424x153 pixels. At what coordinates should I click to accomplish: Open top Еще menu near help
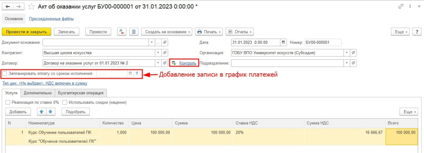tap(401, 32)
